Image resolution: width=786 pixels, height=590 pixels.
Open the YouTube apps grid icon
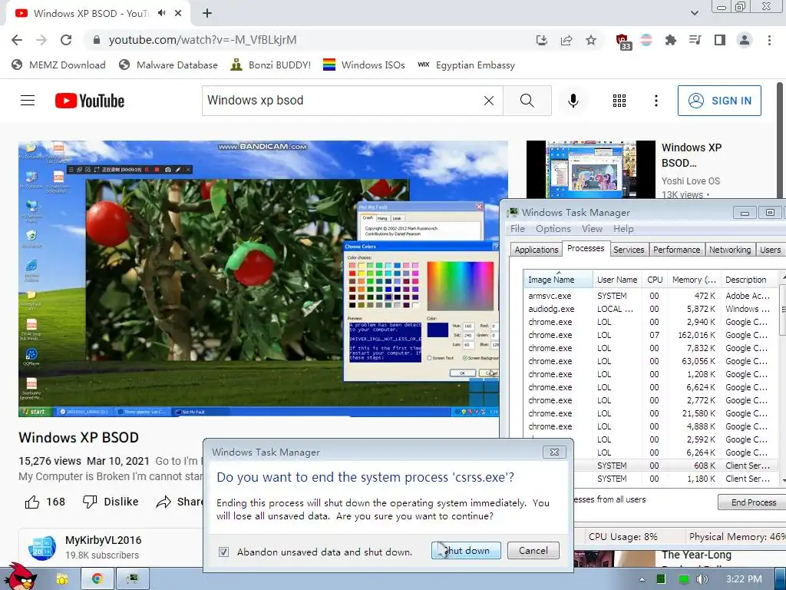(619, 101)
